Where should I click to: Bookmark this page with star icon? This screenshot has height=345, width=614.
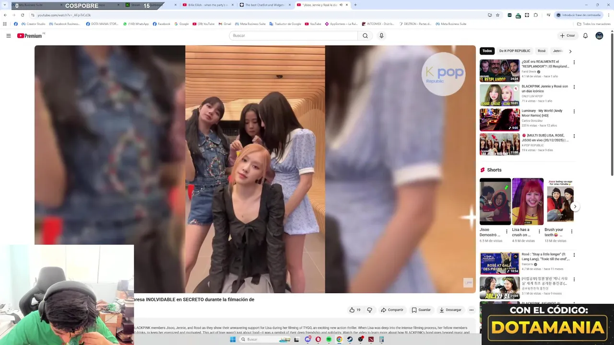[497, 15]
